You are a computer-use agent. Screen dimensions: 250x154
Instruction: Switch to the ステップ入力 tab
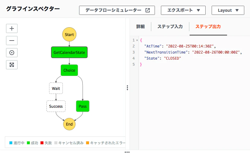[170, 27]
